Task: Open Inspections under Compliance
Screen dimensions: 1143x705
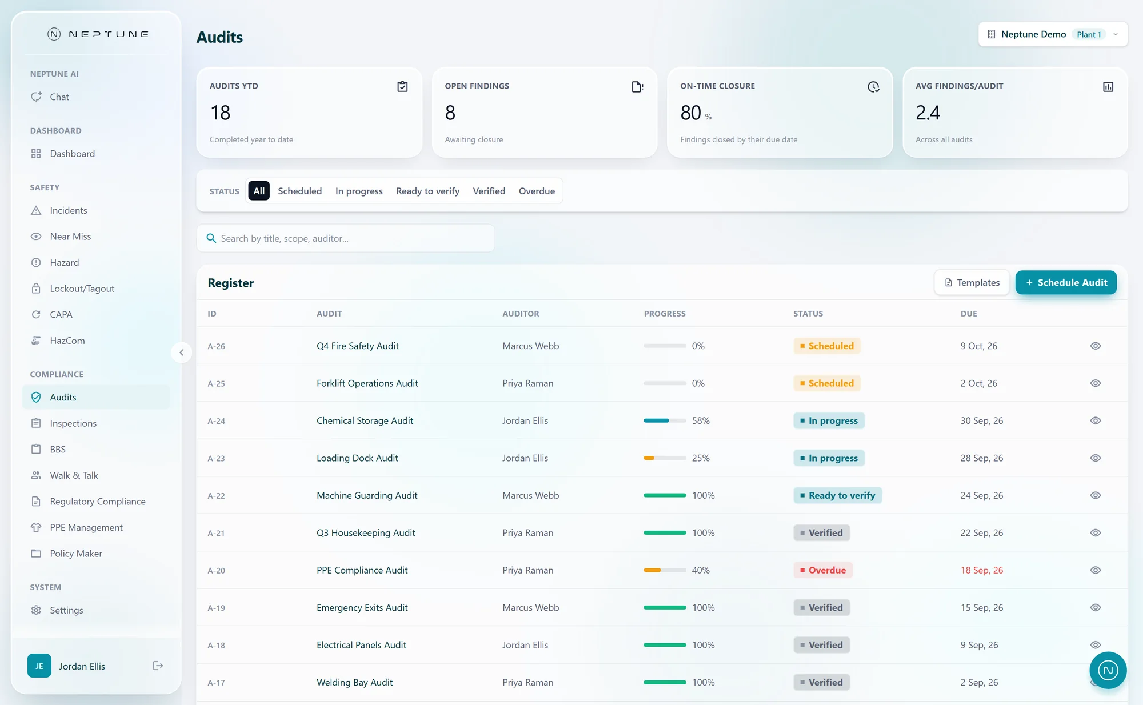Action: (96, 423)
